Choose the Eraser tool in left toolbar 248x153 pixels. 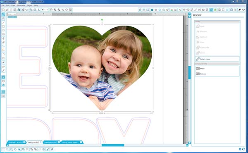point(3,67)
